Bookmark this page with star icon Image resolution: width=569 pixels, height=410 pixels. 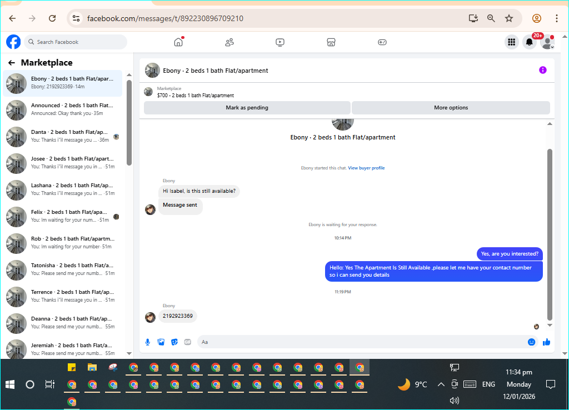coord(509,18)
